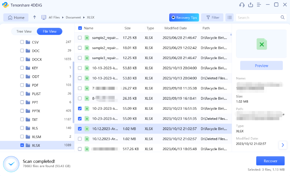Click the Preview button
290x176 pixels.
(x=261, y=66)
